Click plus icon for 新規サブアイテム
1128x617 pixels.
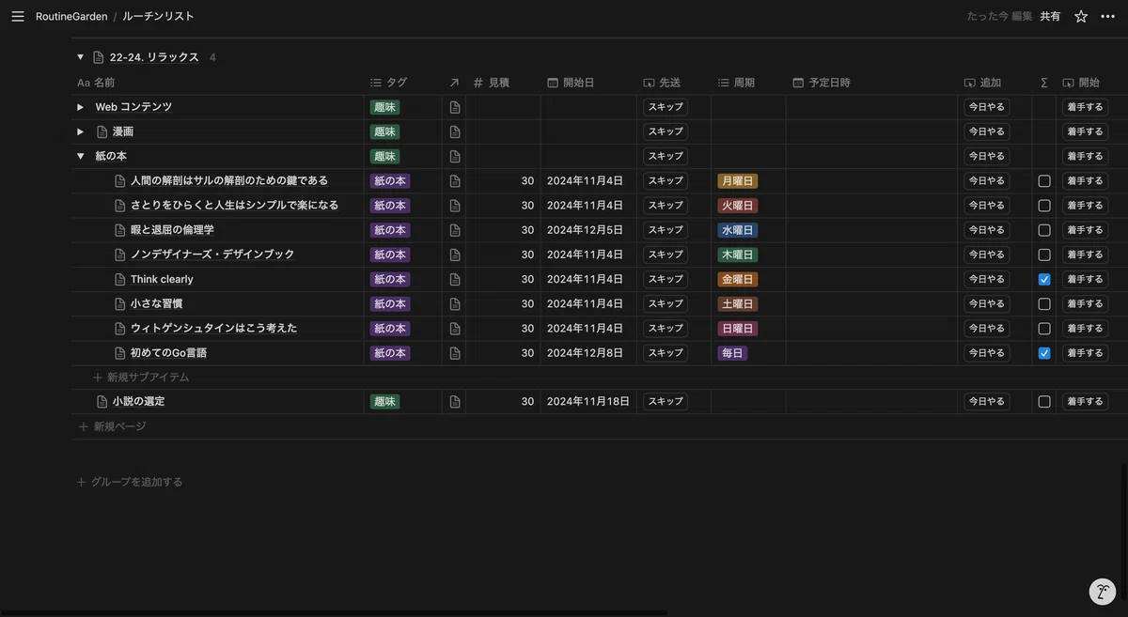point(98,378)
